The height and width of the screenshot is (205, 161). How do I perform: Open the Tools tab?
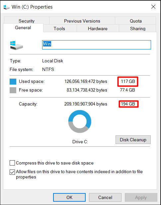(60, 29)
